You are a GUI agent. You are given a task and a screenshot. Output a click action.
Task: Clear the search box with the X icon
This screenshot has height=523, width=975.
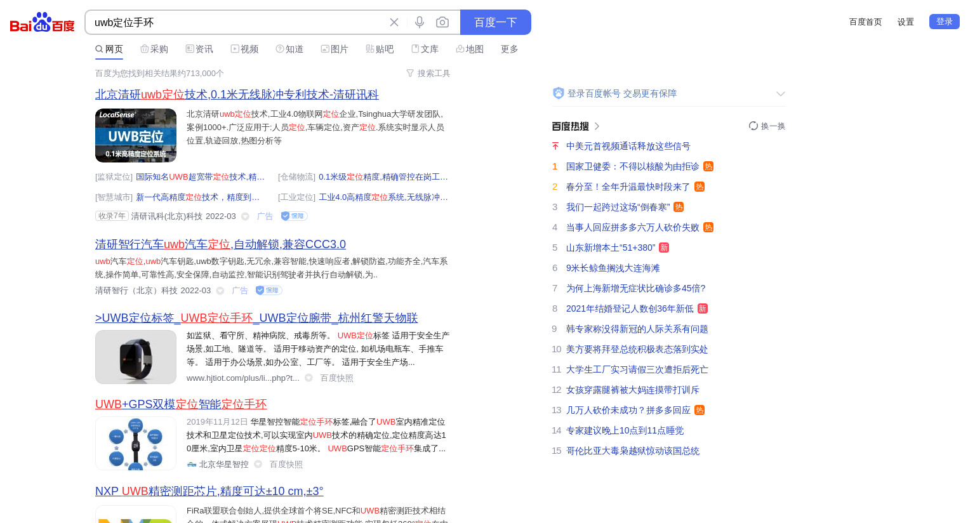(x=394, y=22)
